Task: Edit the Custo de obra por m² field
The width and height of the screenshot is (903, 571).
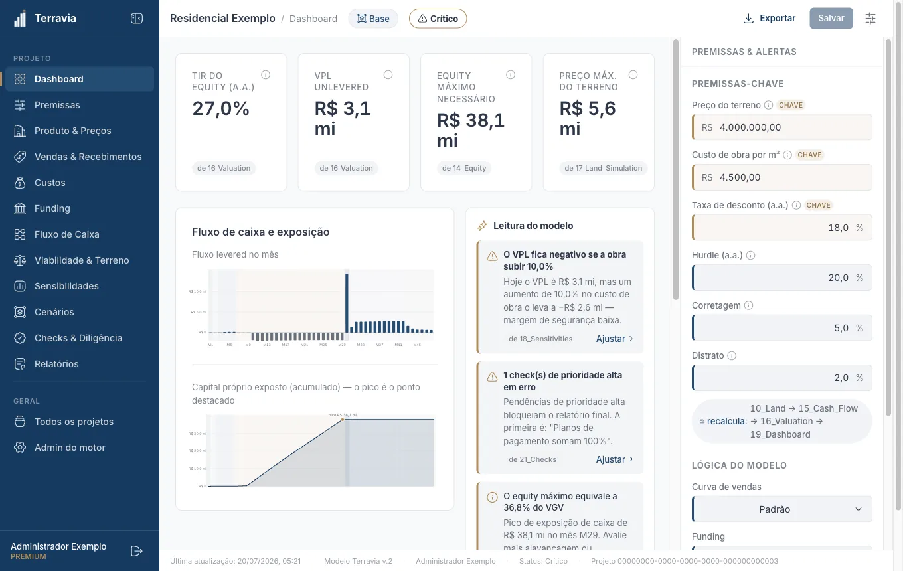Action: click(x=782, y=177)
